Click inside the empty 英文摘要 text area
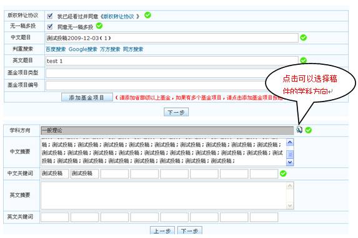The height and width of the screenshot is (238, 358). (164, 196)
